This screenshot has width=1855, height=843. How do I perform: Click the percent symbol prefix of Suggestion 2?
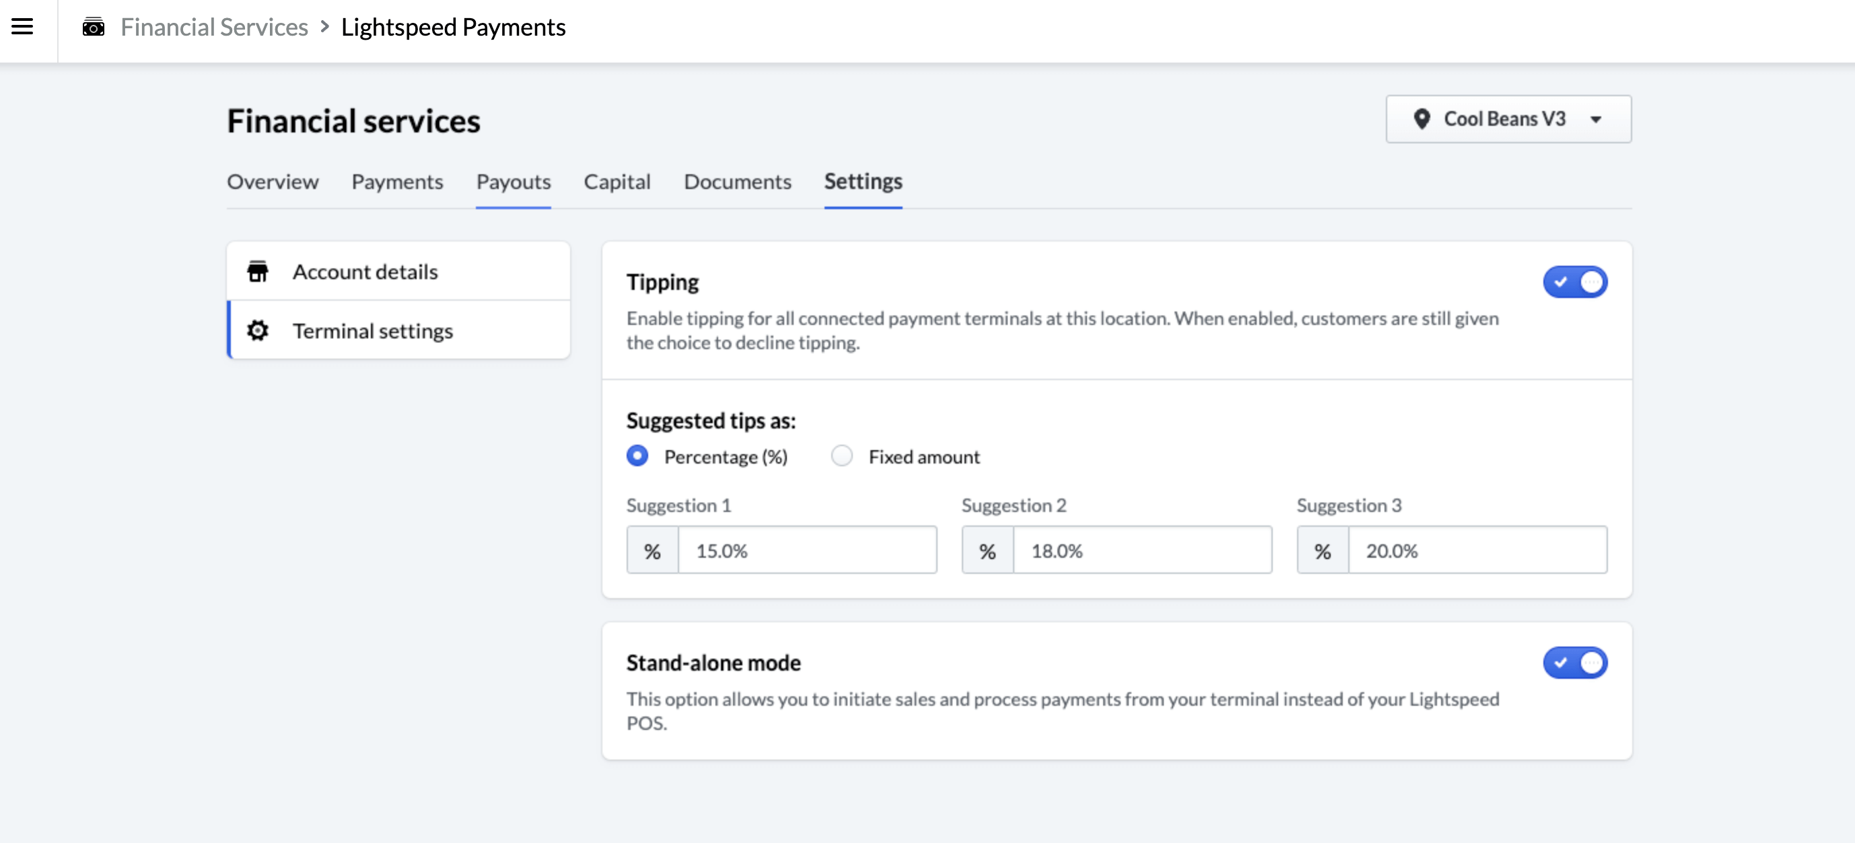point(987,551)
